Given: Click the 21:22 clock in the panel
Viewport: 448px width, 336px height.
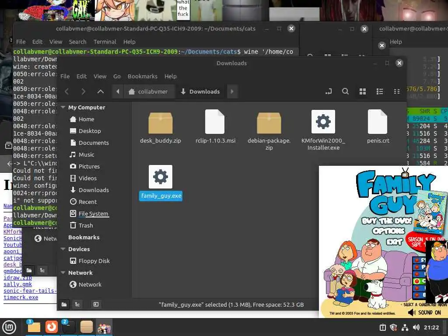Looking at the screenshot, I should click(431, 327).
